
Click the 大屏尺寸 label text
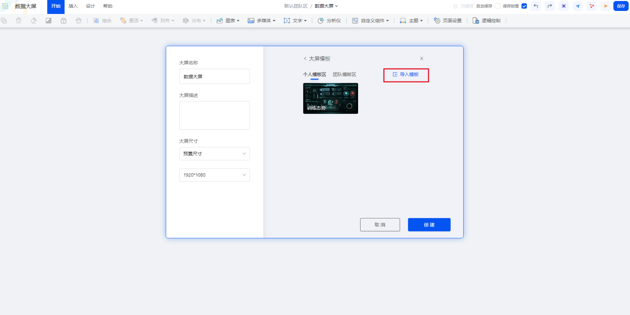tap(189, 141)
